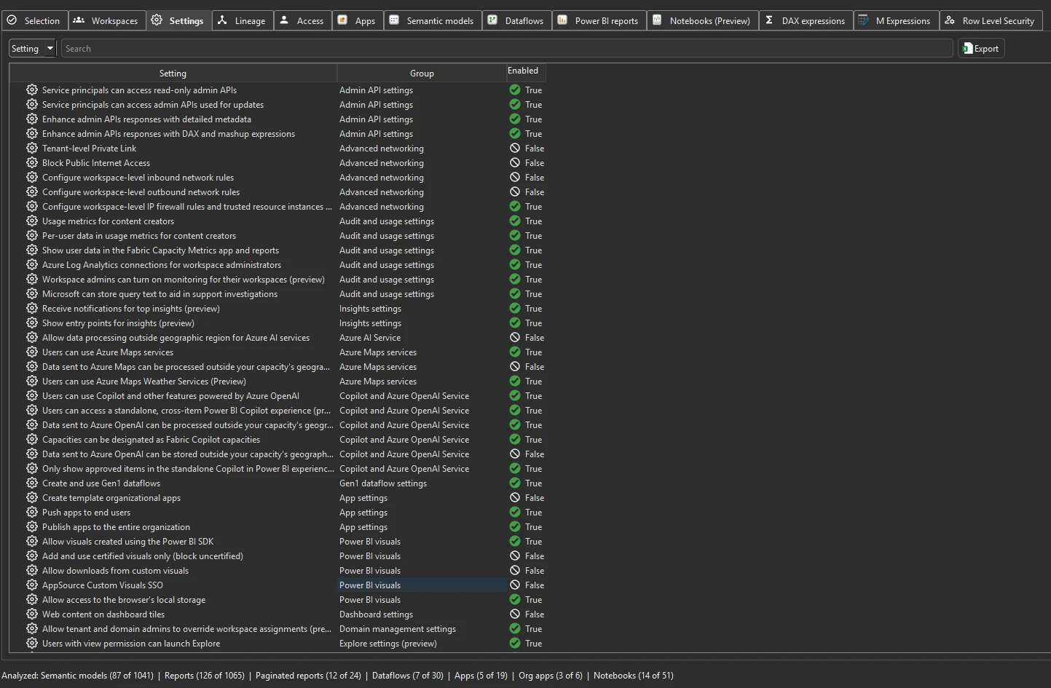Screen dimensions: 1051x688
Task: Click True value for Workspace admins monitoring row
Action: pos(533,280)
